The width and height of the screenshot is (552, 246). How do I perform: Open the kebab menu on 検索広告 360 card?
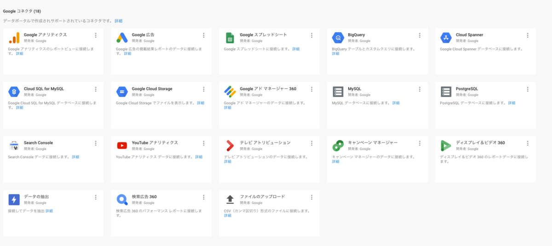pyautogui.click(x=203, y=197)
